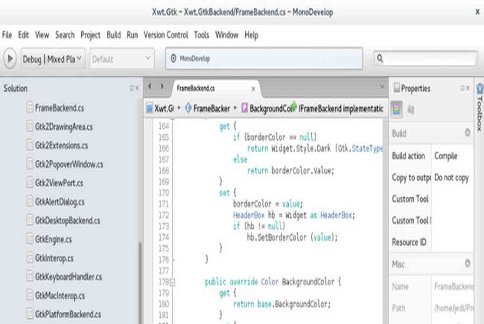Open the File menu
Image resolution: width=484 pixels, height=324 pixels.
coord(7,35)
